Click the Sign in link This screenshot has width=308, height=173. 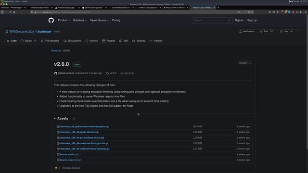click(x=239, y=20)
